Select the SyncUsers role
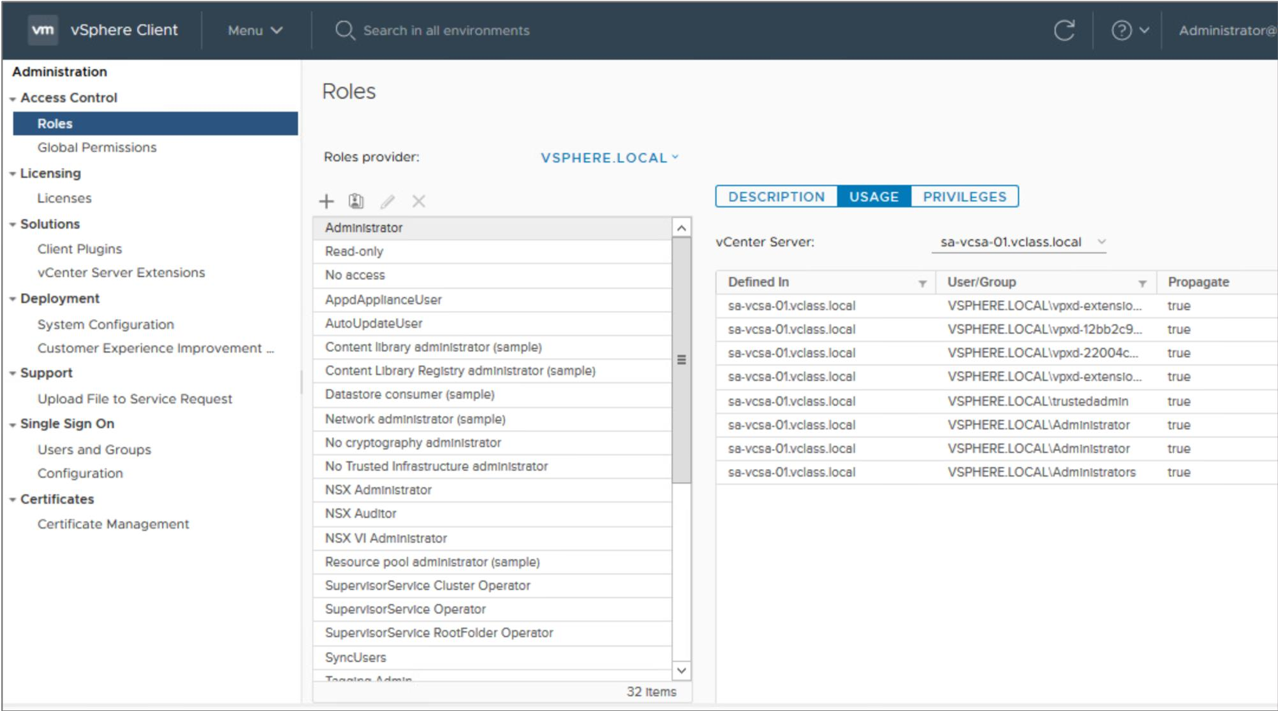This screenshot has height=711, width=1278. 492,657
